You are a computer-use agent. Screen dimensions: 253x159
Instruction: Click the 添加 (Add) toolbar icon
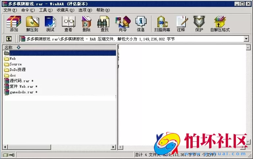coord(14,23)
